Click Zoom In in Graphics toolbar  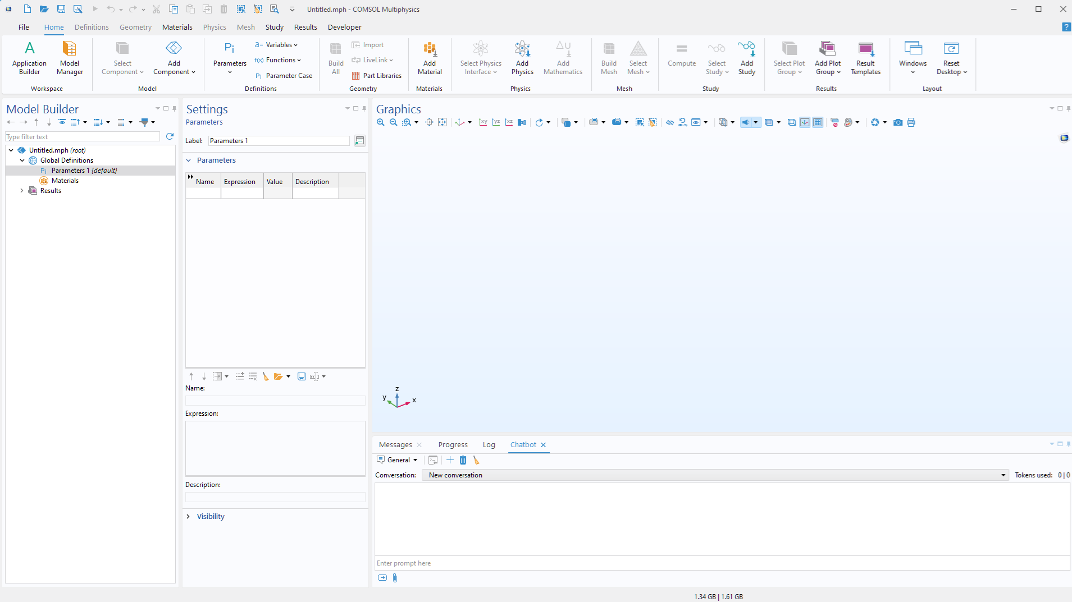(381, 122)
